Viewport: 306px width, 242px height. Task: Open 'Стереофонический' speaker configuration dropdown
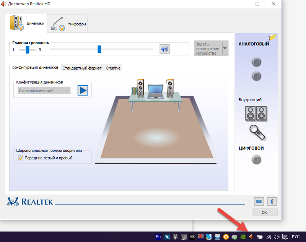tap(44, 91)
